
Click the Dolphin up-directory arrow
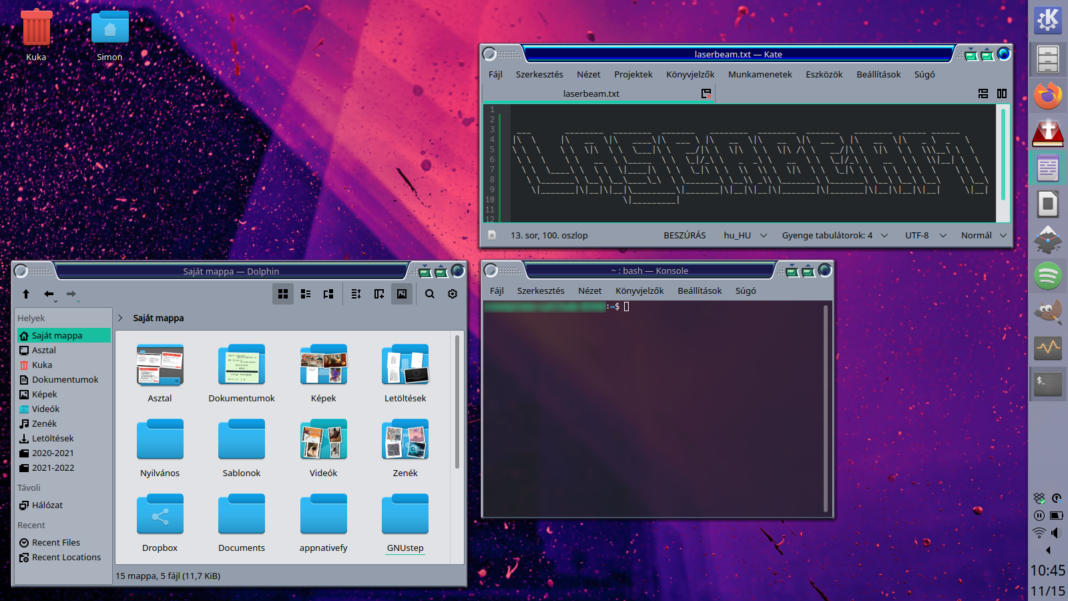[26, 294]
